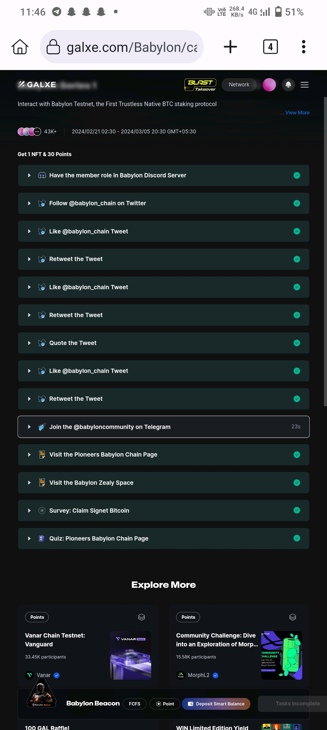The image size is (327, 730).
Task: Open the Network selector
Action: point(239,85)
